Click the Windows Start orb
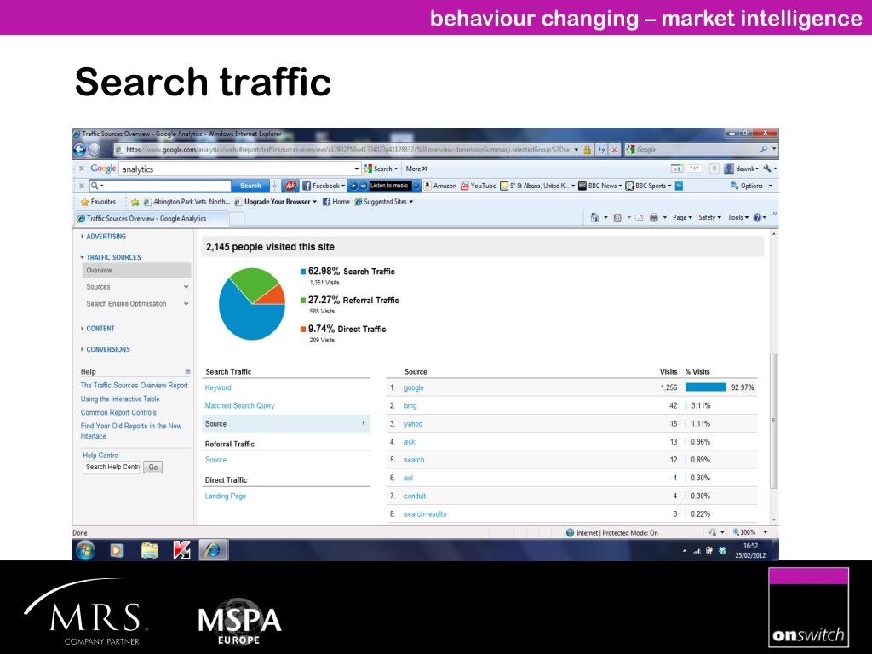The image size is (872, 654). tap(85, 551)
